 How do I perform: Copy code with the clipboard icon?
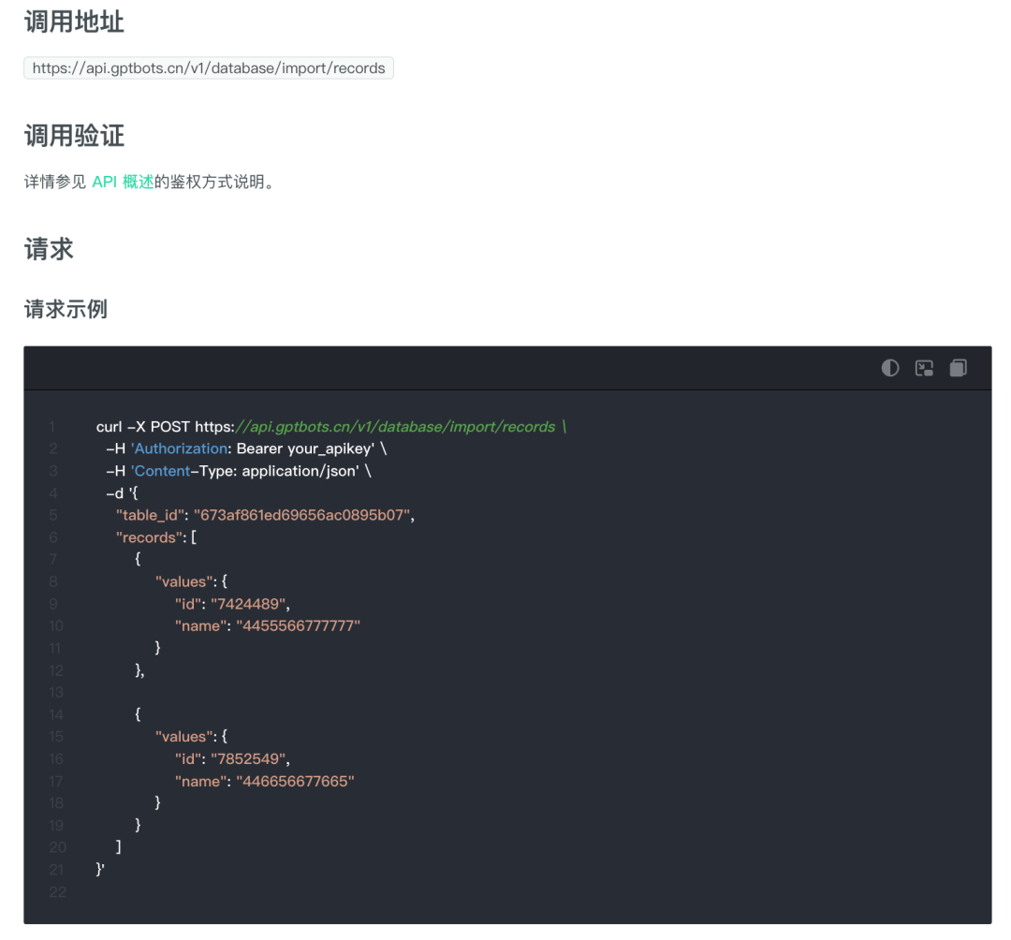pyautogui.click(x=959, y=368)
